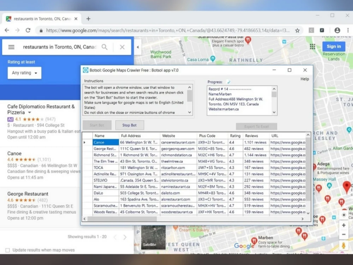Reload the Google Maps page

click(28, 30)
